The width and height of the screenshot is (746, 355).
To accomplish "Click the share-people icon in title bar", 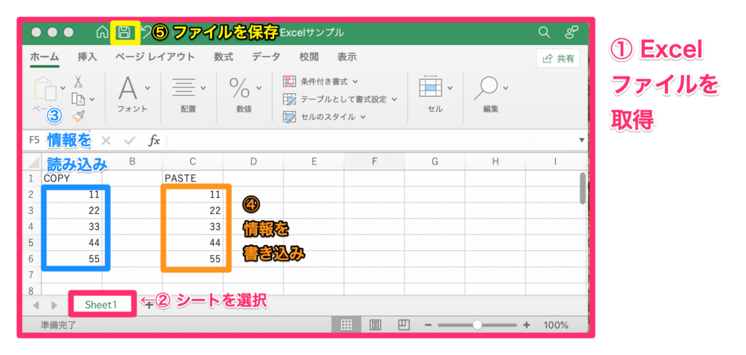I will click(x=571, y=32).
